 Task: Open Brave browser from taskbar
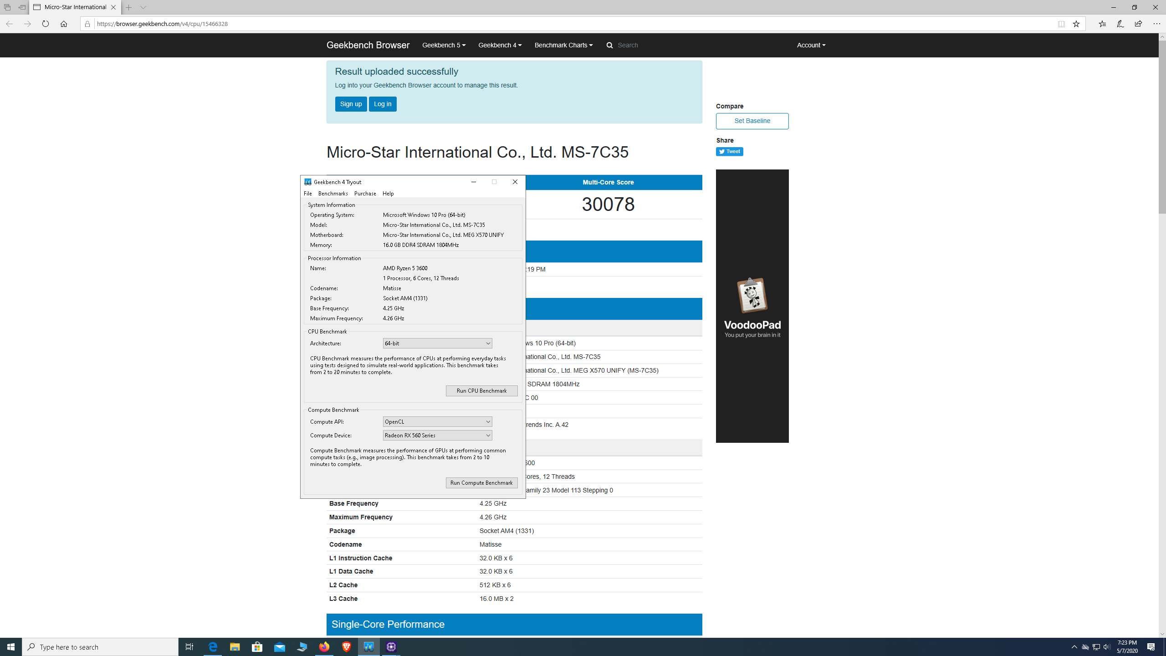pos(347,647)
